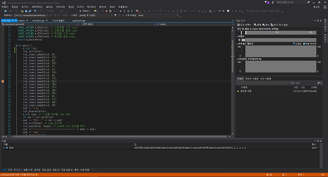Open file folder icon in toolbar
Screen dimensions: 328x177
(22, 11)
